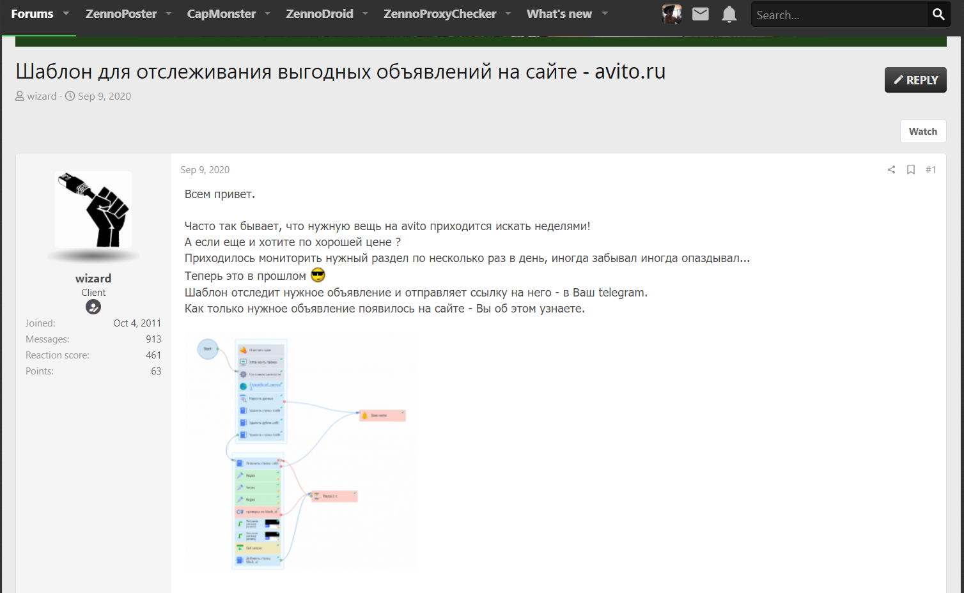The image size is (964, 593).
Task: Click the 461 reaction score value
Action: (x=153, y=355)
